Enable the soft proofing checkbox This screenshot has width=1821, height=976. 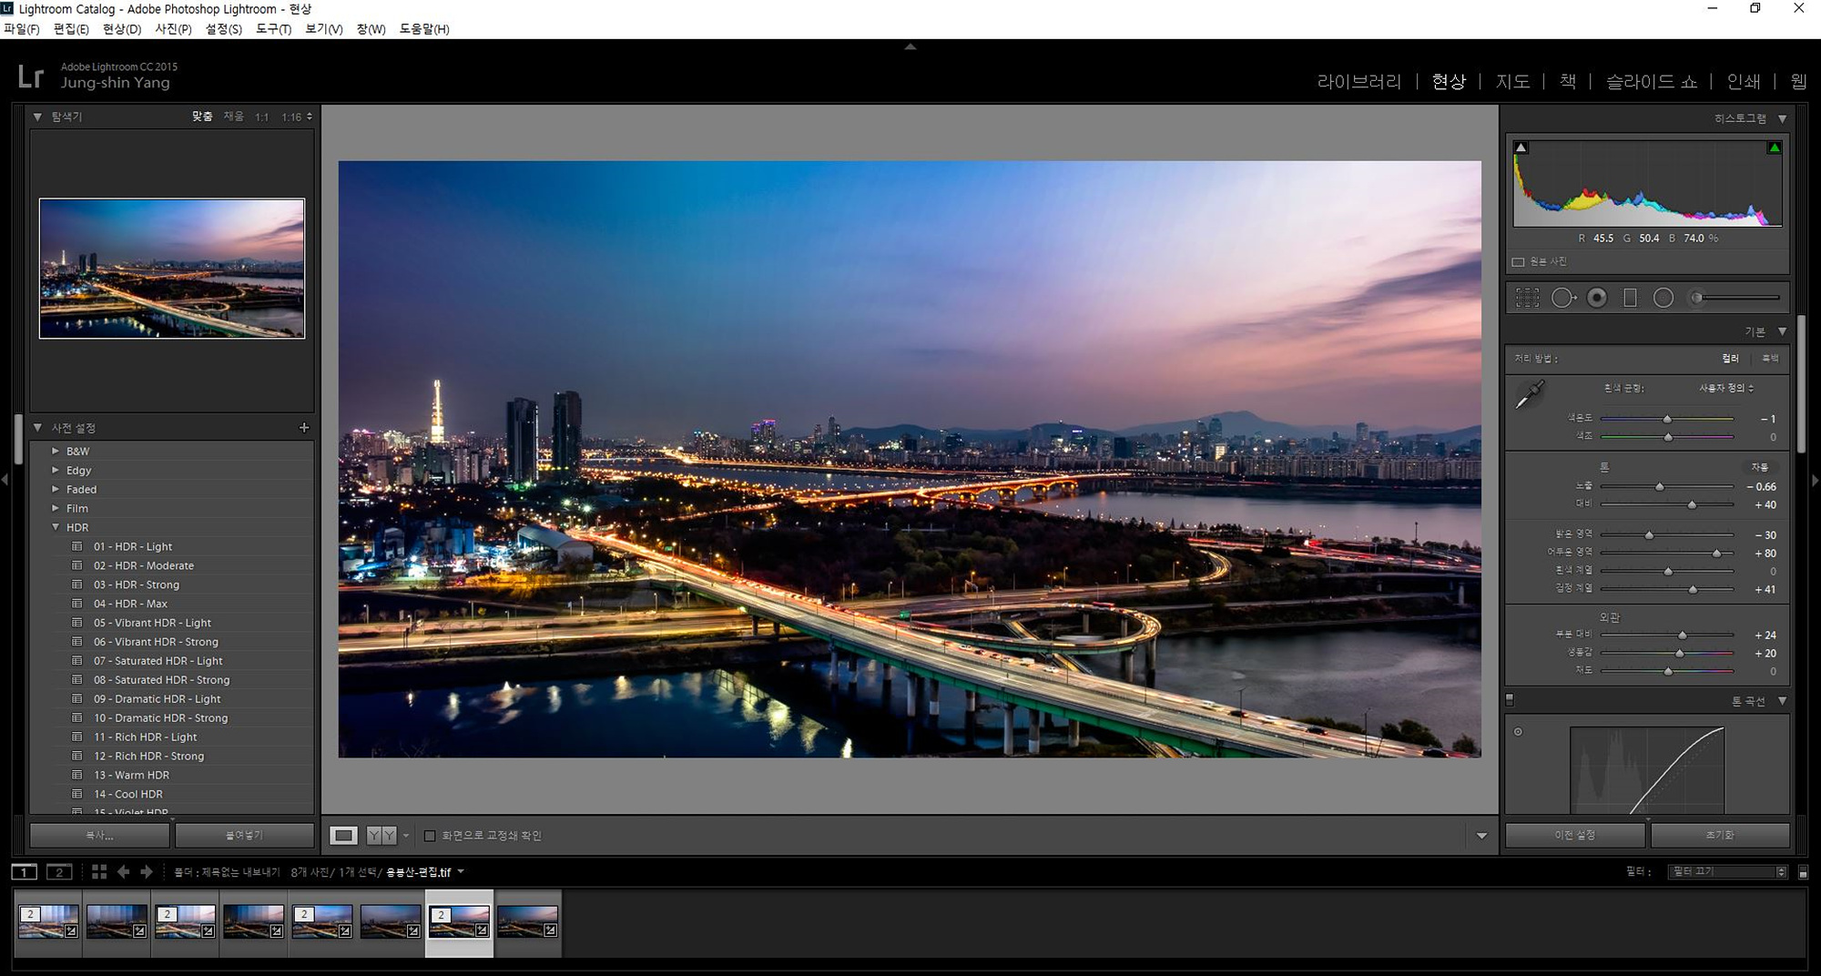430,836
